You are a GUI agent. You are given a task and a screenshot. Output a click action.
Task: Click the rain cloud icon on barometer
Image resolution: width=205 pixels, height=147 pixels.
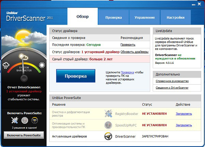click(x=6, y=65)
